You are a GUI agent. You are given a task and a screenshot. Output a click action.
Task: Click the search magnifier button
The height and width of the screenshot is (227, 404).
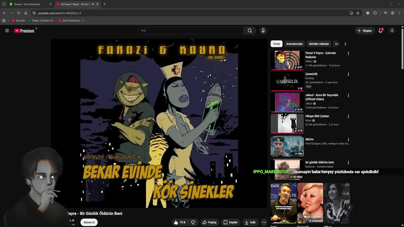[250, 31]
